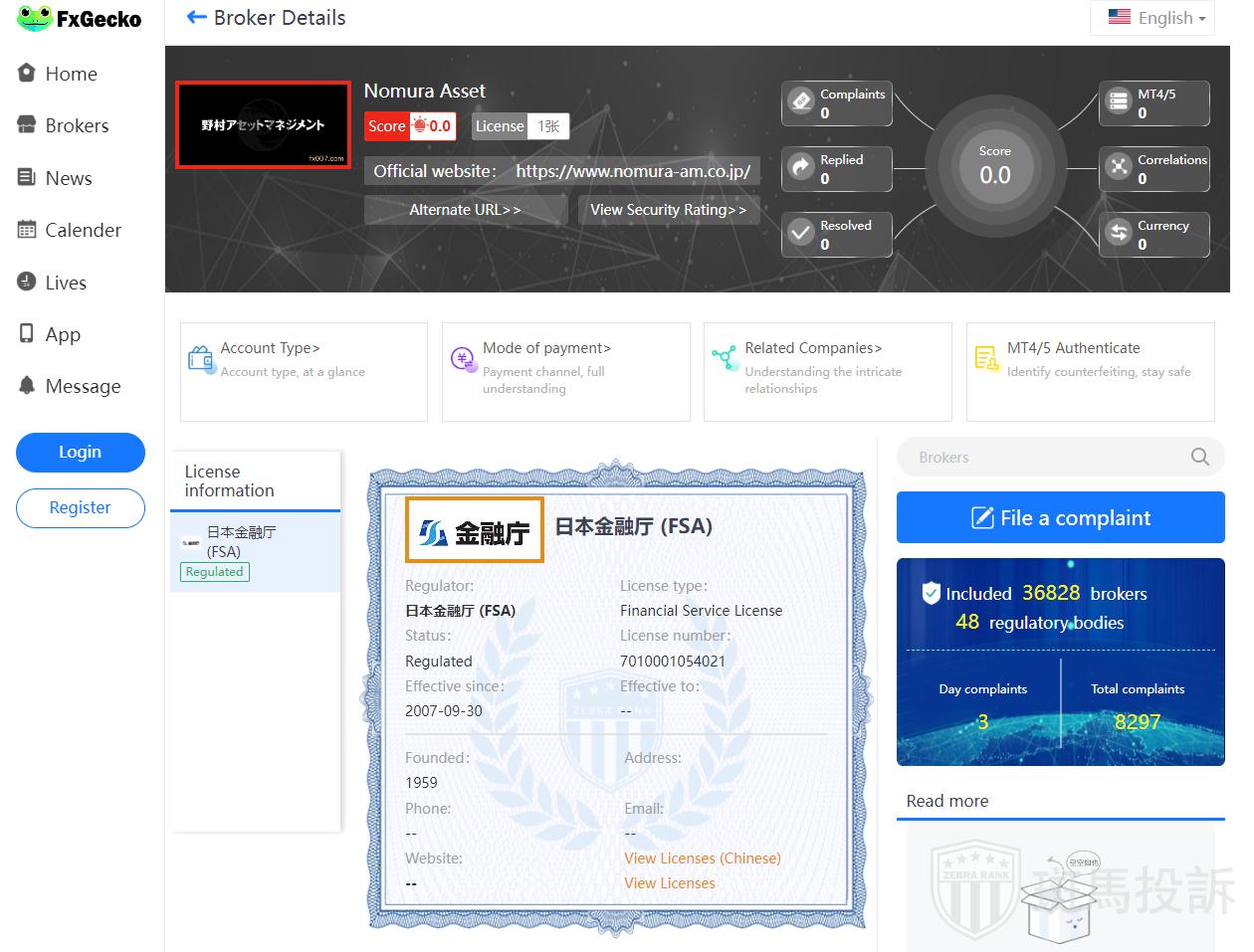Screen dimensions: 1254x952
Task: Go to News in the sidebar
Action: click(68, 178)
